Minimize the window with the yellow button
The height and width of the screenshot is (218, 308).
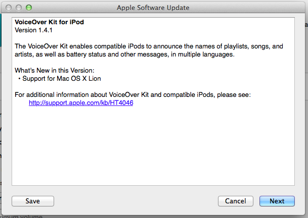(18, 8)
